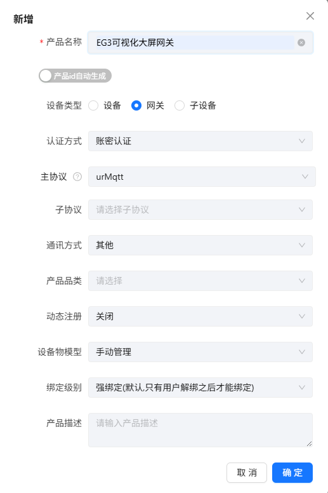Screen dimensions: 328x493
Task: Clear the 产品名称 field with the x icon
Action: (x=301, y=43)
